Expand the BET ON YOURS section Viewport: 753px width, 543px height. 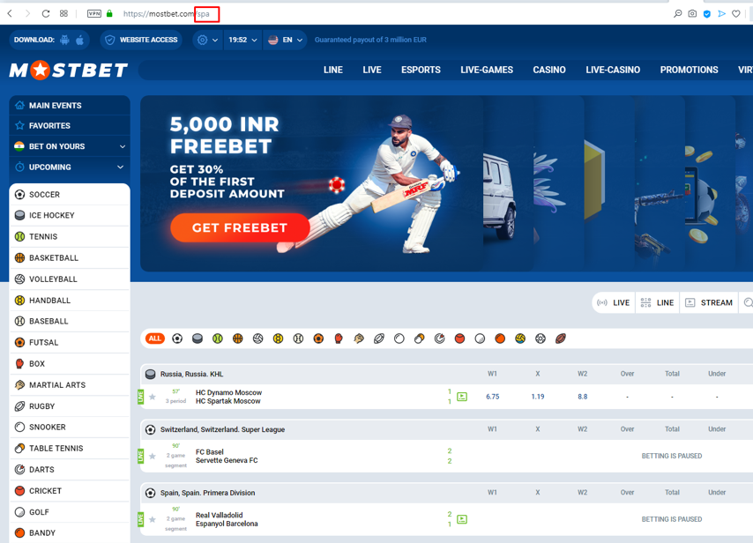click(70, 146)
